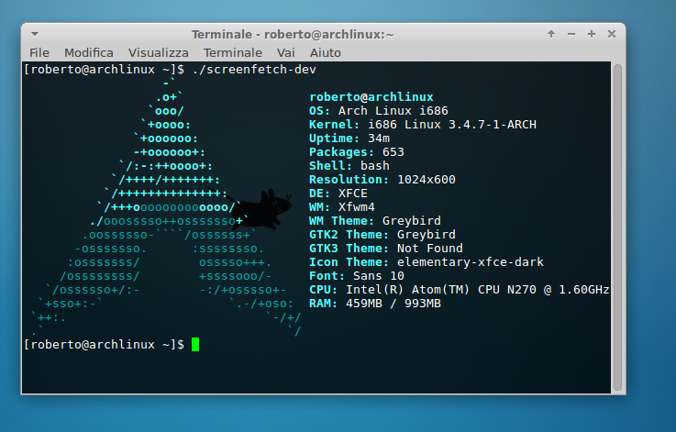Open the Visualizza menu

click(158, 52)
